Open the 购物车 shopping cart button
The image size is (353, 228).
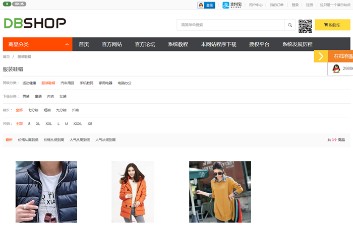coord(332,25)
